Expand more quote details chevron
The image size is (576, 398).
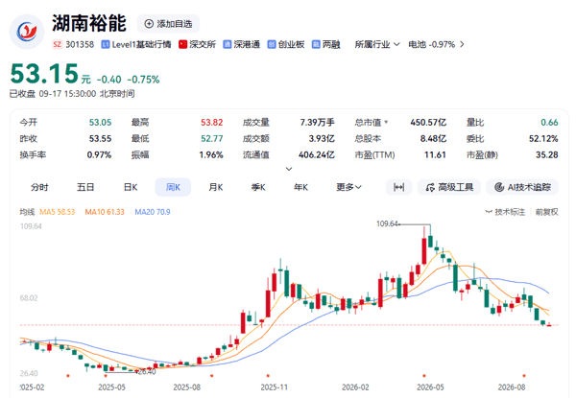(x=289, y=169)
